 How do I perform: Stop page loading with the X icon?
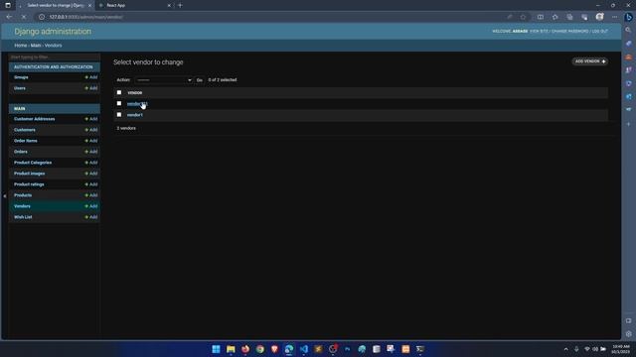(24, 17)
